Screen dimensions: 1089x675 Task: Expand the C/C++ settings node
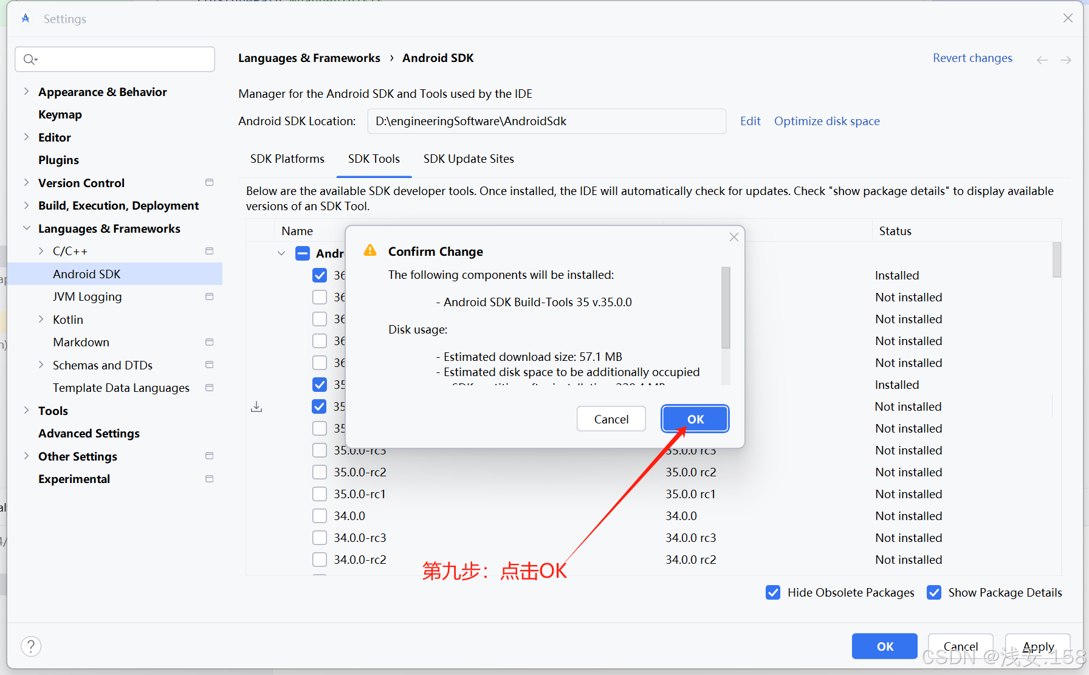coord(41,251)
